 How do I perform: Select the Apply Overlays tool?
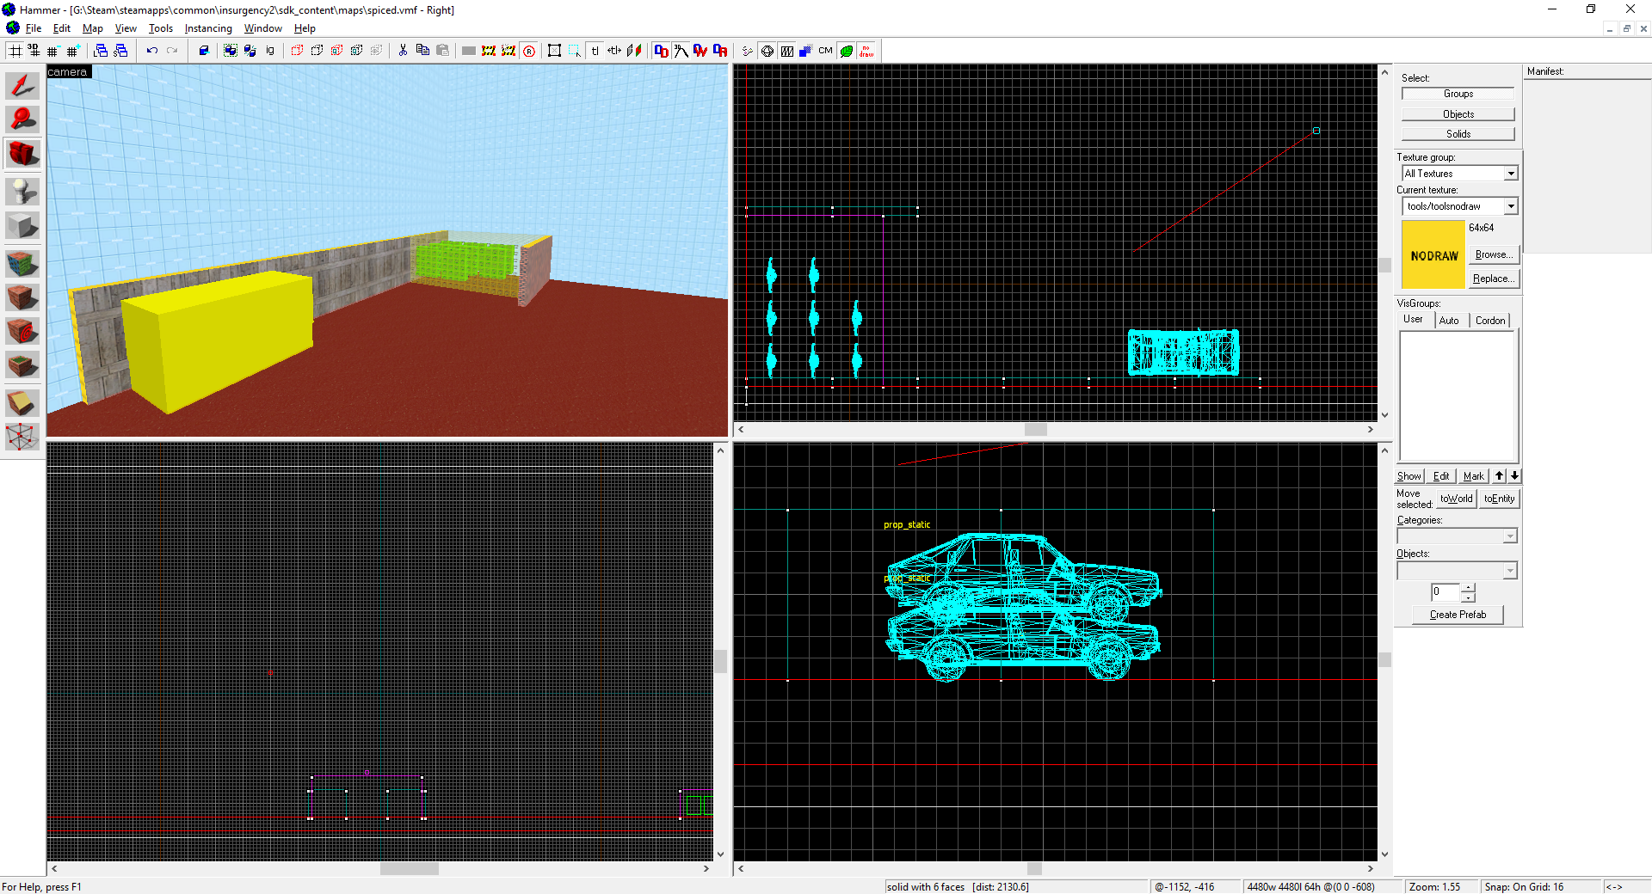pyautogui.click(x=22, y=366)
